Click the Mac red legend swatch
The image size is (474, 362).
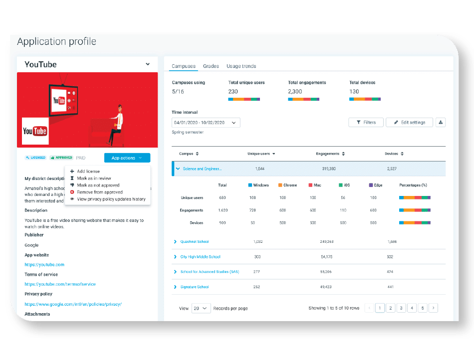point(310,185)
